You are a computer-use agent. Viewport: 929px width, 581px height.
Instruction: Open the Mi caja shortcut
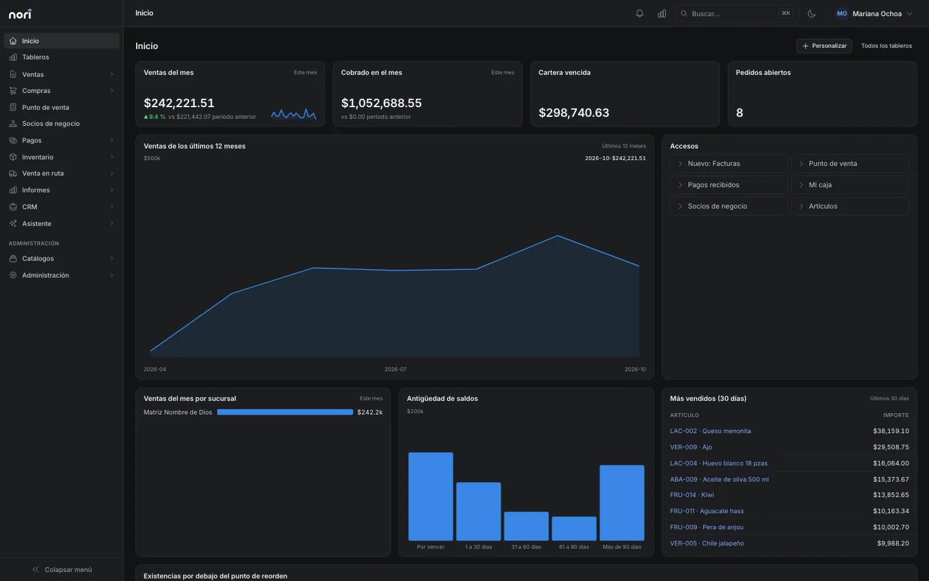coord(850,185)
